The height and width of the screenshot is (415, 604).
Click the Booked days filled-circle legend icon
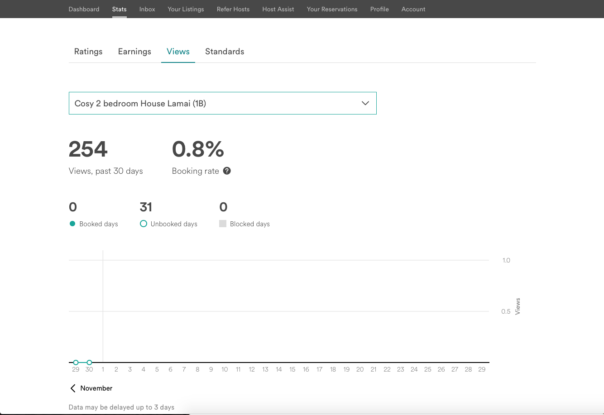(72, 224)
